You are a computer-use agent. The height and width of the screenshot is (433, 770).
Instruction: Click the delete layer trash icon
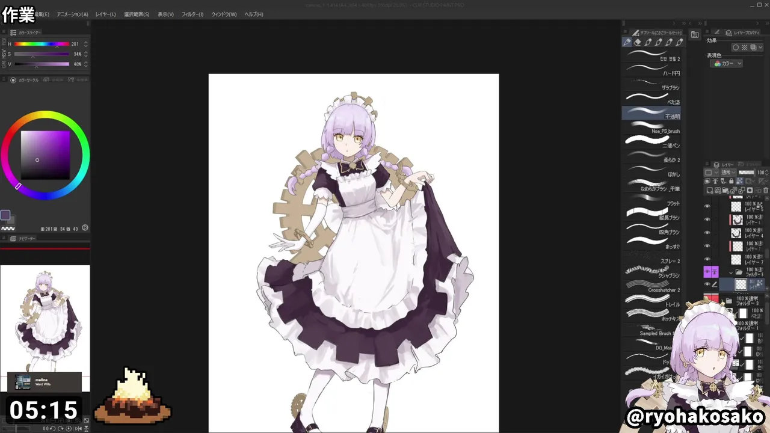click(766, 190)
